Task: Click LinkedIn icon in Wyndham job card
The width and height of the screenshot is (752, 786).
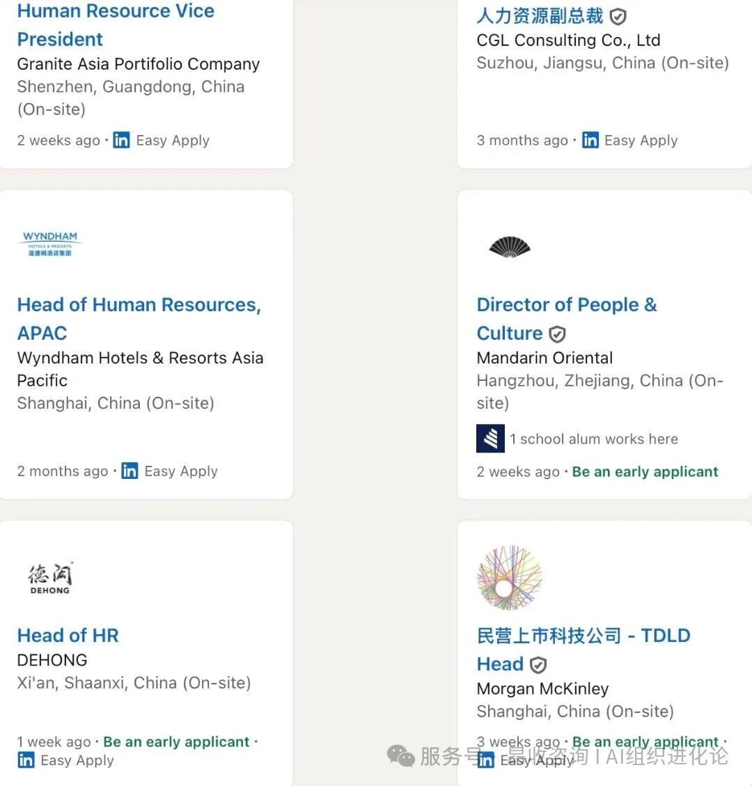Action: pos(130,471)
